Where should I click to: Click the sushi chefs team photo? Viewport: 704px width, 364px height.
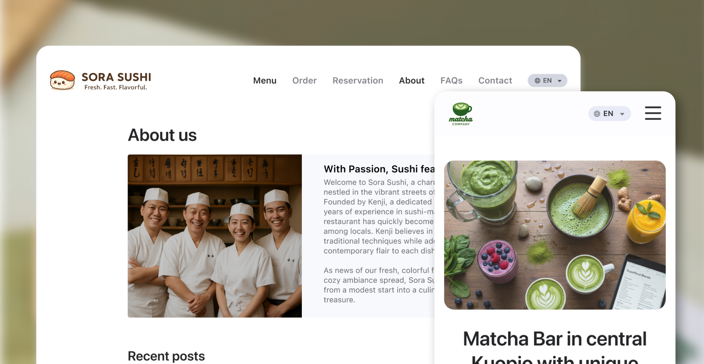[x=215, y=236]
